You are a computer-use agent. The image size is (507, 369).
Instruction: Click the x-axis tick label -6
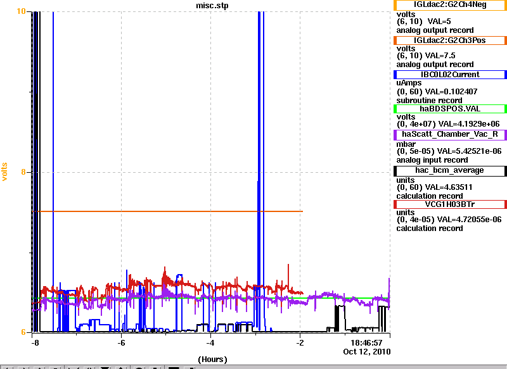[x=121, y=342]
